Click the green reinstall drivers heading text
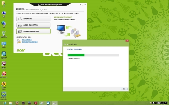This screenshot has width=169, height=105. click(x=63, y=17)
